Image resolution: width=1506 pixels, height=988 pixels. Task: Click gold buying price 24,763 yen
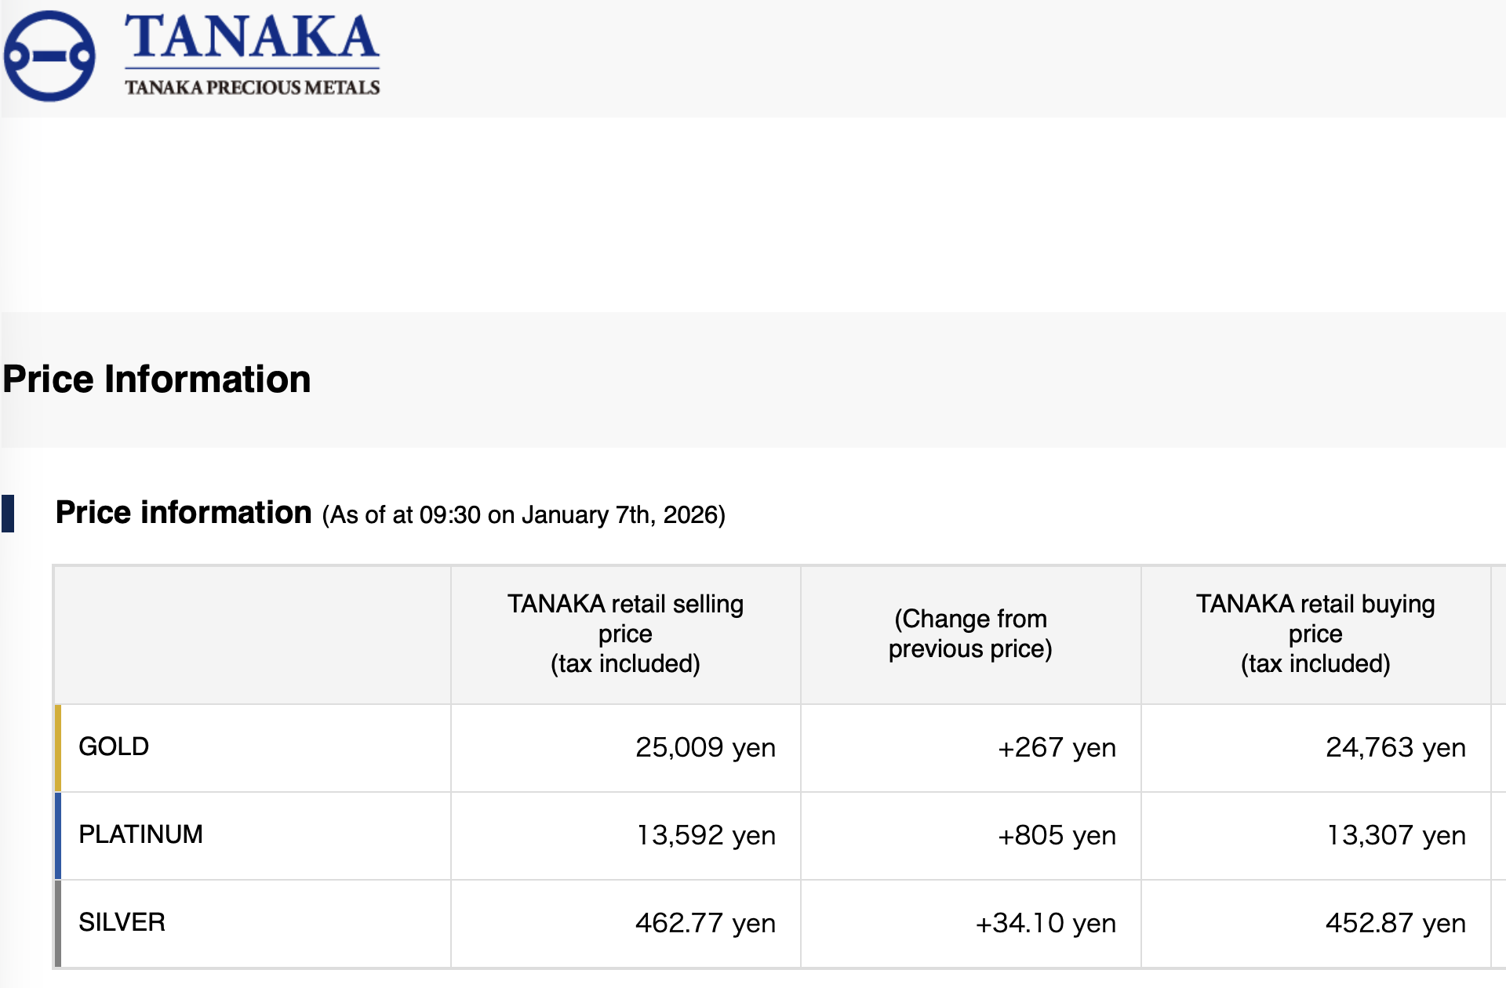[x=1395, y=747]
